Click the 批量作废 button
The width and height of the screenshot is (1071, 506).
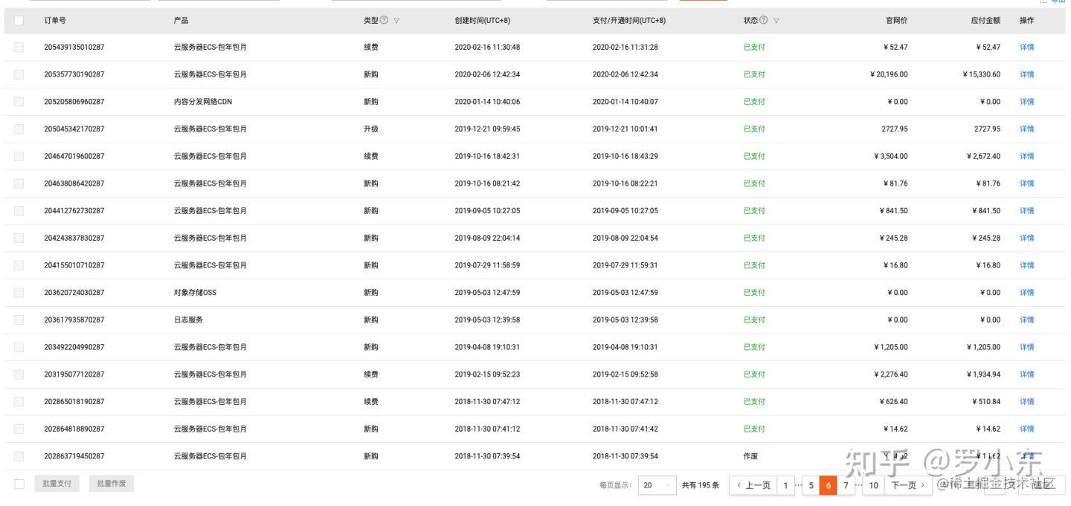pyautogui.click(x=112, y=484)
